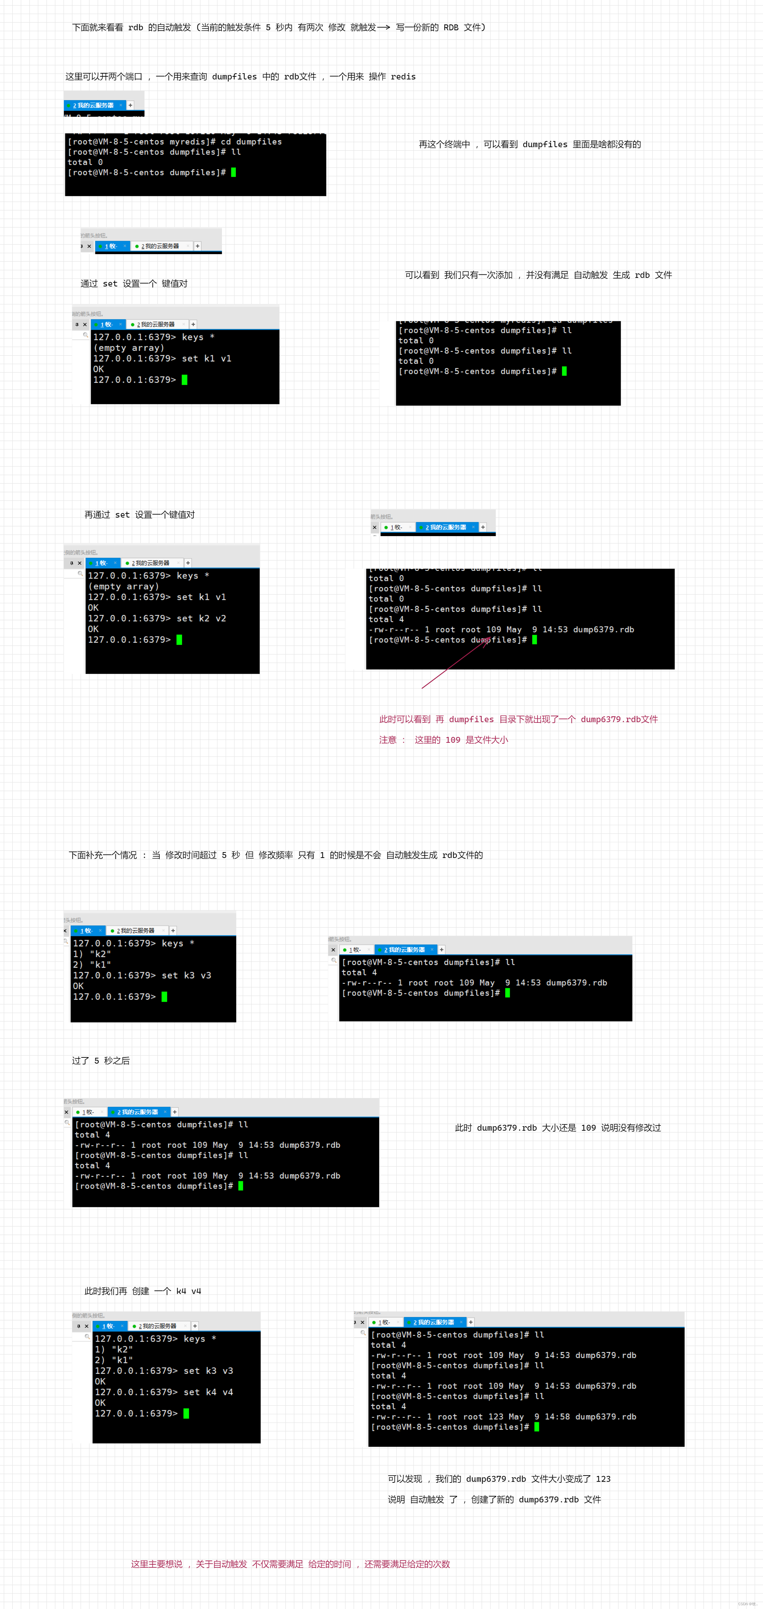Click panel close X of the terminal ending 'set k2 v2'
The width and height of the screenshot is (763, 1609).
point(79,563)
